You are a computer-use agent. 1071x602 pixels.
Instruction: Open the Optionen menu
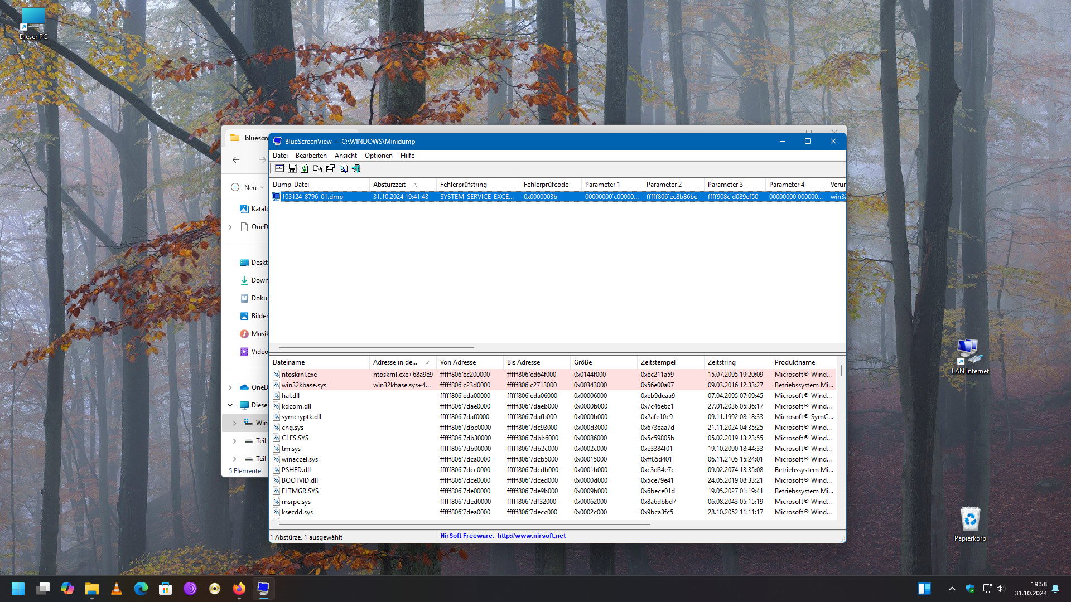tap(378, 156)
